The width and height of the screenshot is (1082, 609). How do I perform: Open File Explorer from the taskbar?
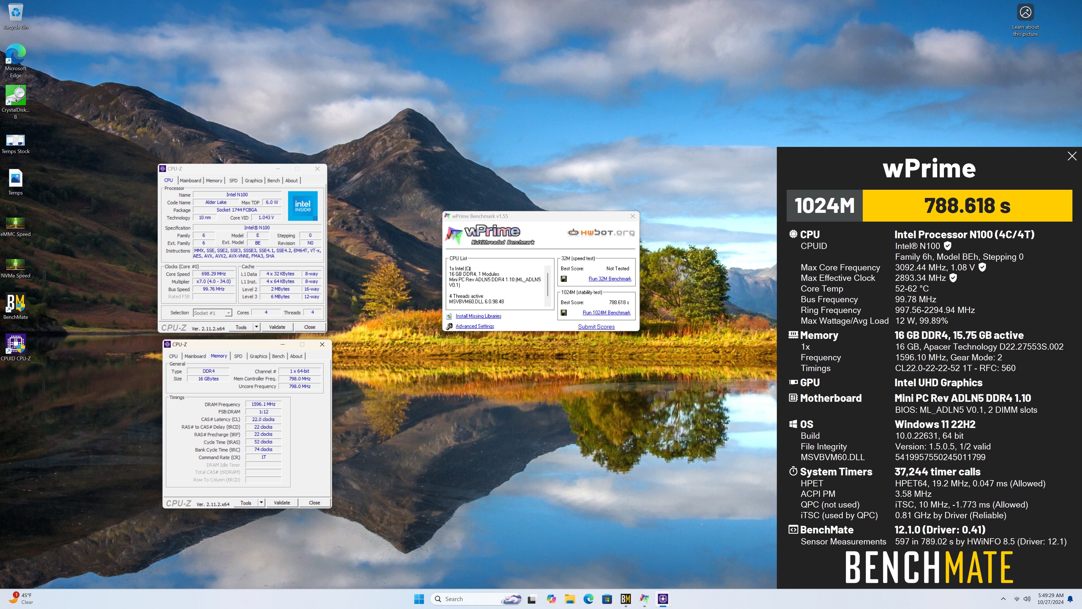pyautogui.click(x=569, y=599)
